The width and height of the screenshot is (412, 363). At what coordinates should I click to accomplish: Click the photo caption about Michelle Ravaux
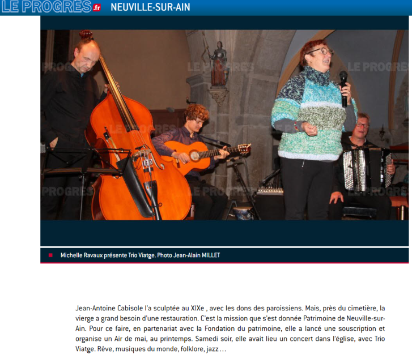click(x=140, y=255)
